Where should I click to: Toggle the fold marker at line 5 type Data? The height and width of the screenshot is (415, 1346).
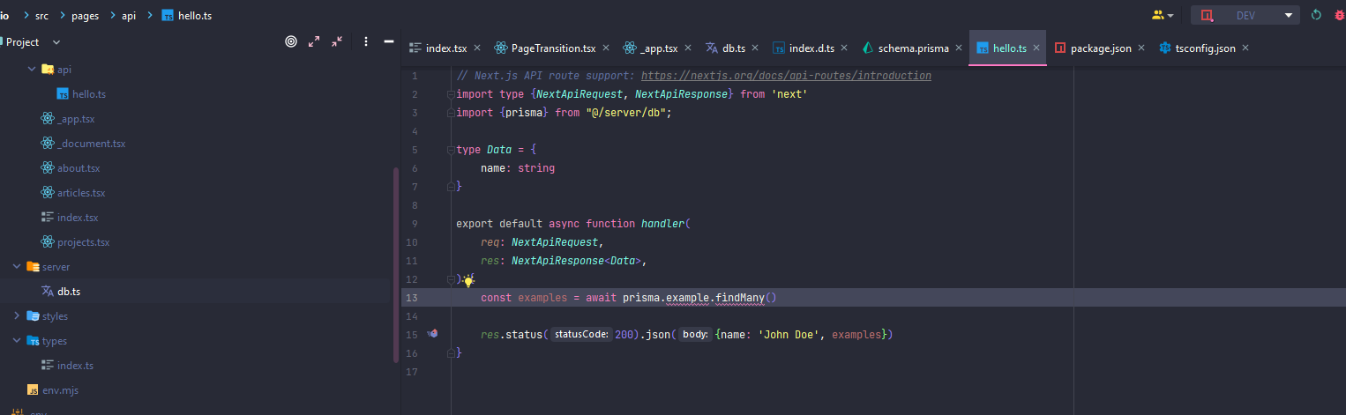451,150
